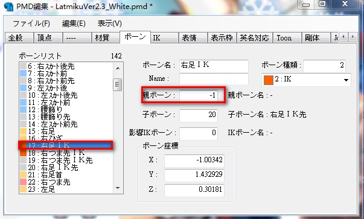364x219 pixels.
Task: Minimize the PMD編集 window
Action: pos(306,5)
